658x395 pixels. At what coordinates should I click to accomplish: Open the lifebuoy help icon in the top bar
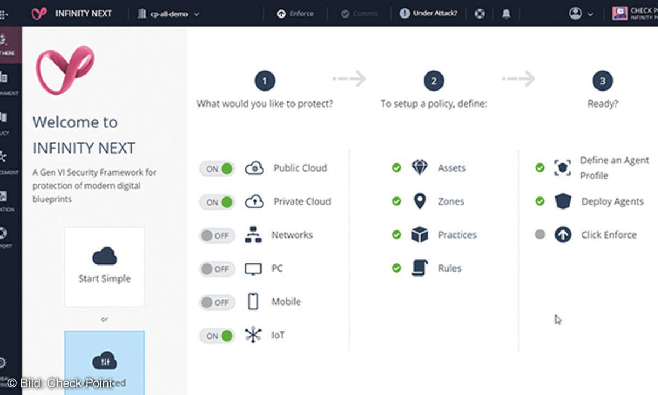point(480,14)
